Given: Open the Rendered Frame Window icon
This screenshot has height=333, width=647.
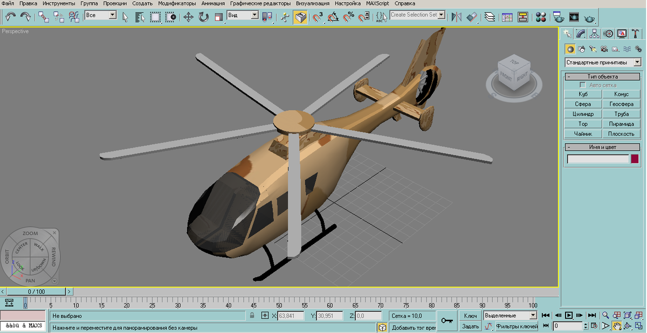Looking at the screenshot, I should tap(574, 17).
